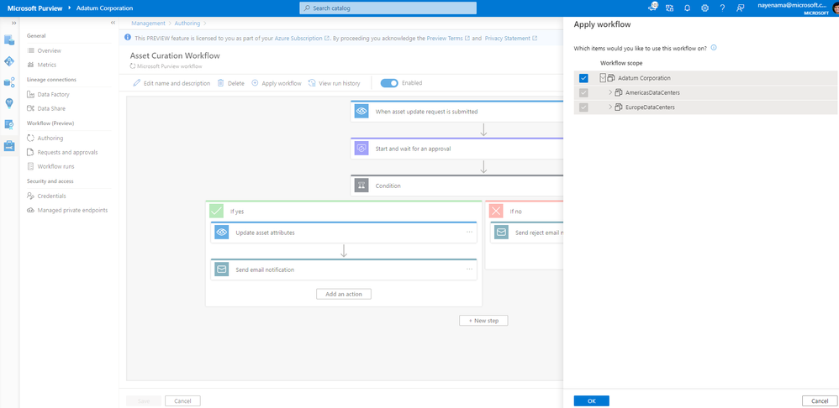Click the eye icon on trigger step

361,112
